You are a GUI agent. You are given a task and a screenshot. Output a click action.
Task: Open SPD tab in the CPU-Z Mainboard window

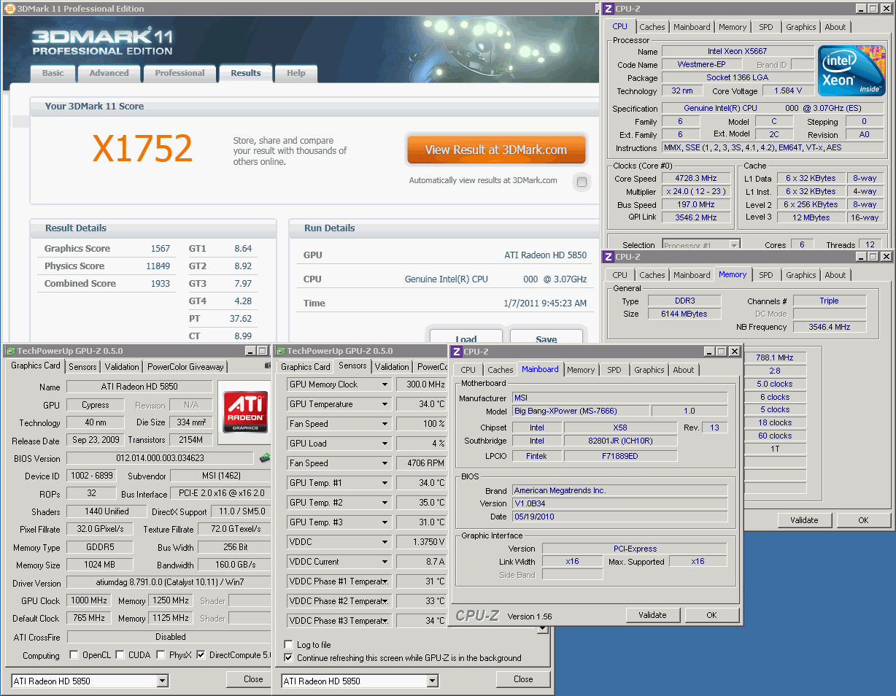pos(614,370)
